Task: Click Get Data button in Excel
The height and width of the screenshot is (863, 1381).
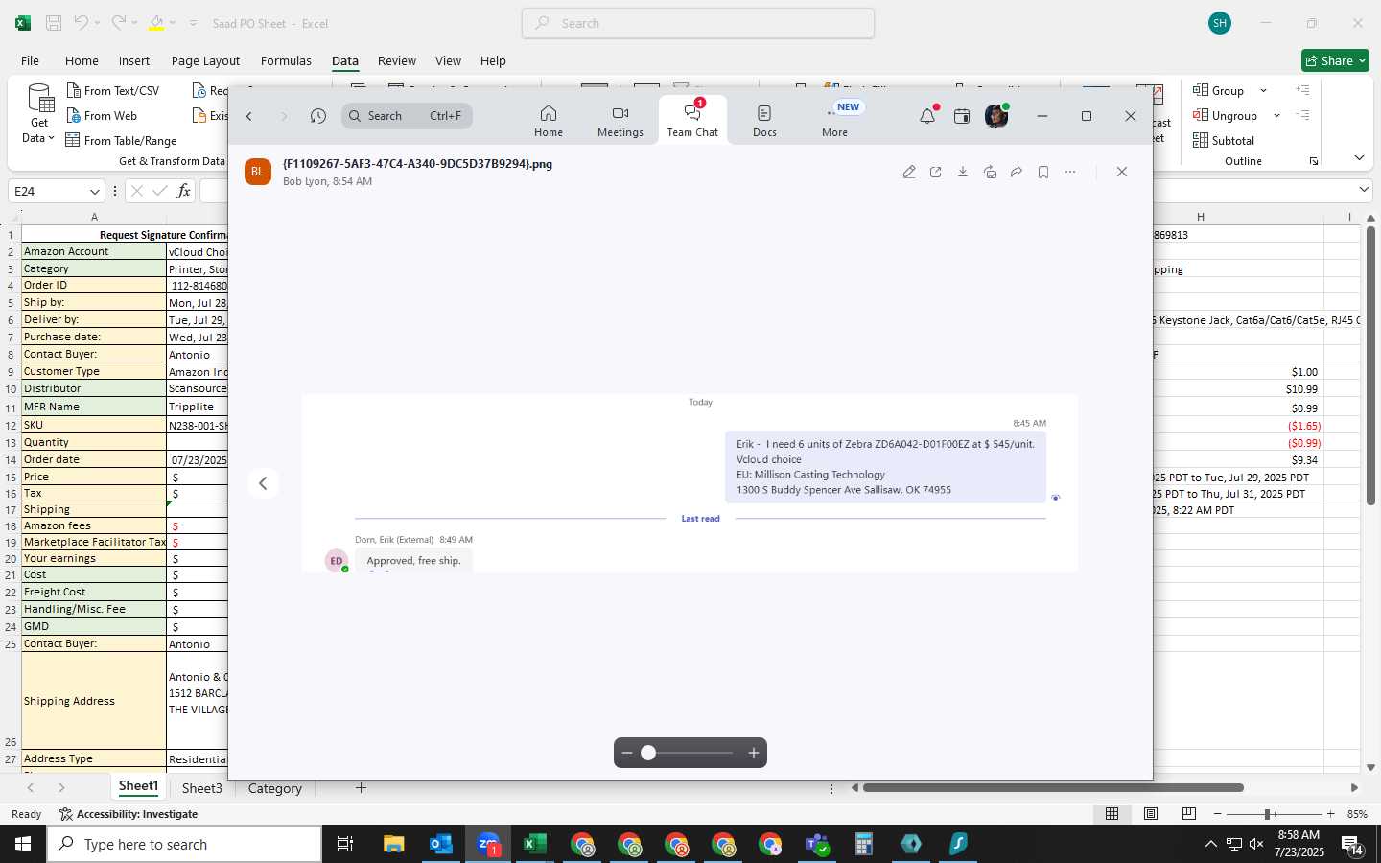Action: coord(39,113)
